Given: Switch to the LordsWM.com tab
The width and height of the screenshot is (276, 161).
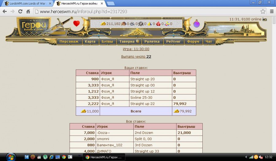Looking at the screenshot, I should [x=26, y=3].
